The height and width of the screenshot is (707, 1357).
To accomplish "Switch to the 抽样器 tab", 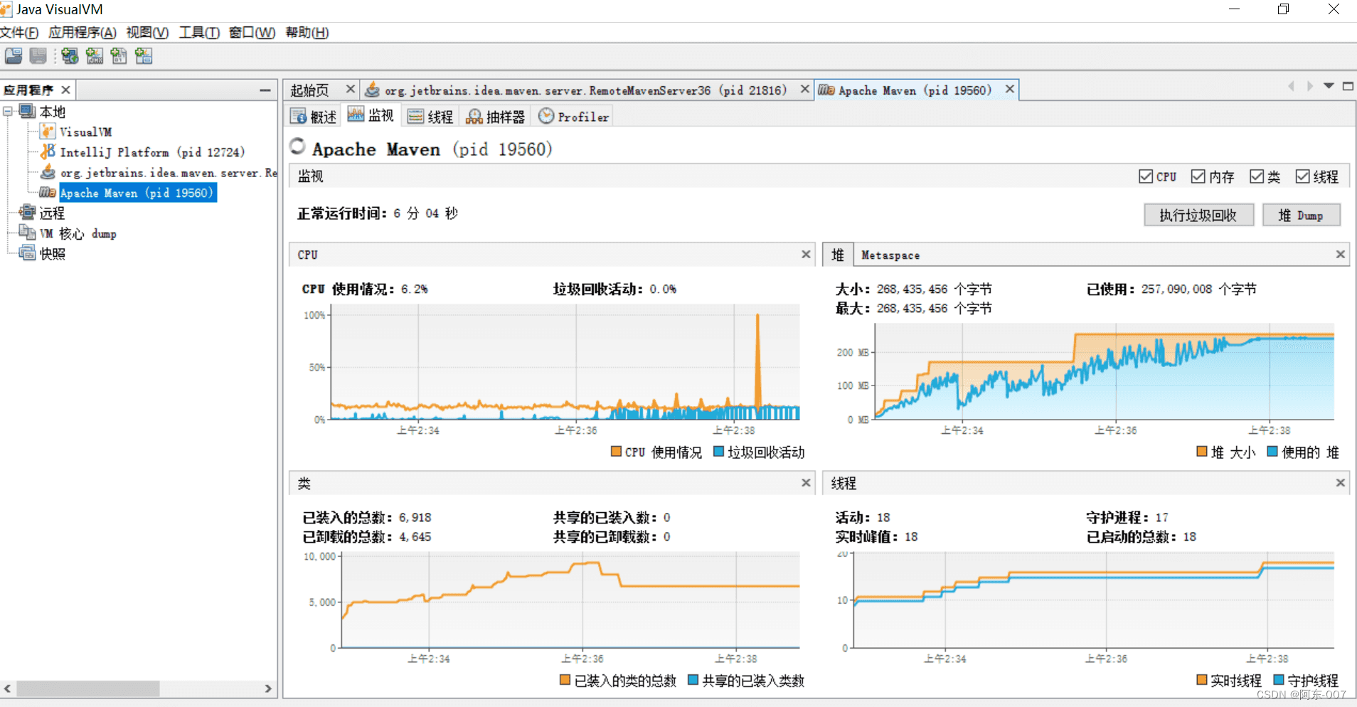I will pyautogui.click(x=496, y=117).
